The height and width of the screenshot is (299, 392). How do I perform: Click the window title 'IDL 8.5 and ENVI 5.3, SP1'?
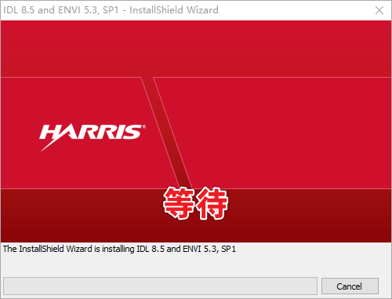[111, 10]
